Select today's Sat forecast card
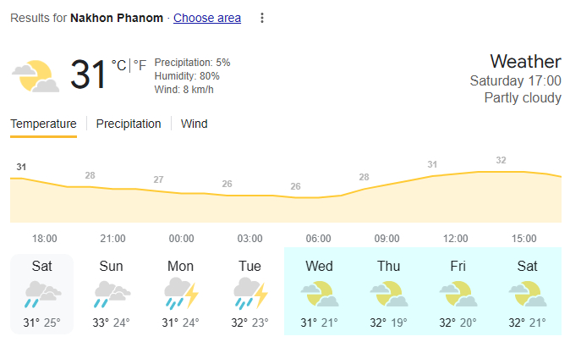 pos(41,294)
